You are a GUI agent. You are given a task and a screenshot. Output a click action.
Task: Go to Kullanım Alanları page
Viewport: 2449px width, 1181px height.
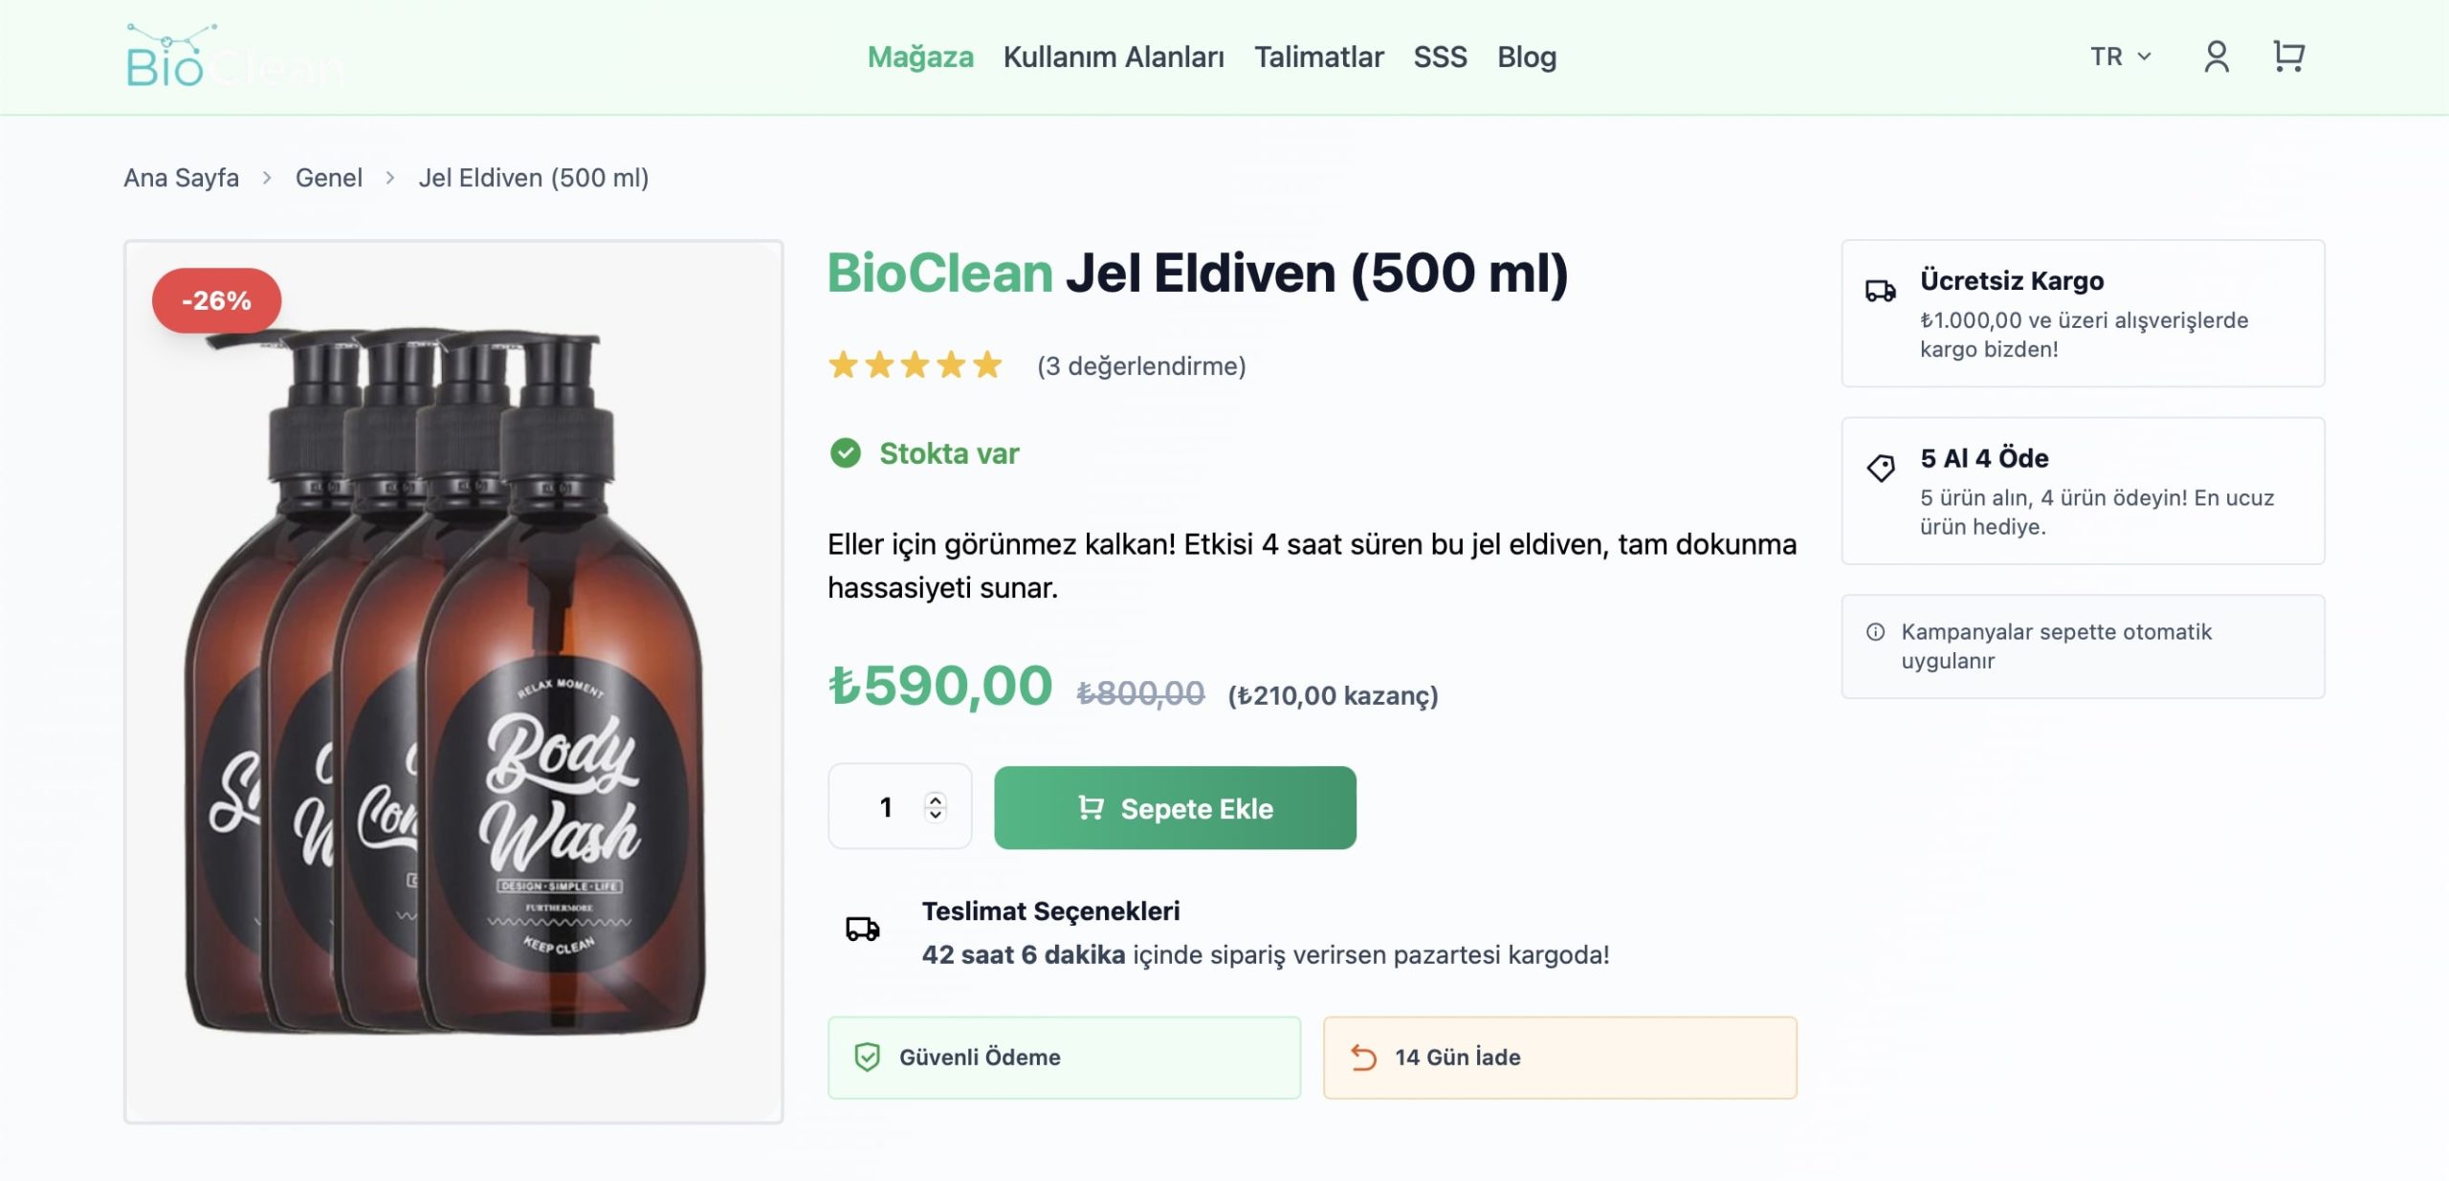tap(1114, 56)
